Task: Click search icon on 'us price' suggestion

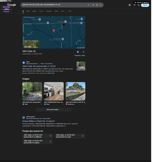Action: 50,142
